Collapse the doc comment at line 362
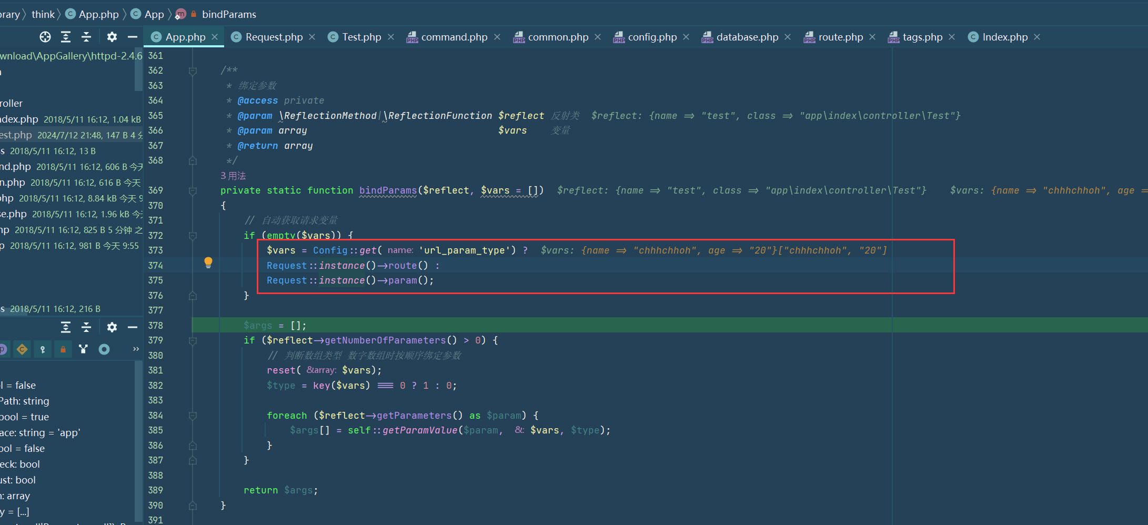Viewport: 1148px width, 525px height. coord(193,70)
